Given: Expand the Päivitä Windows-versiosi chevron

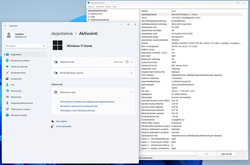Looking at the screenshot, I should click(x=131, y=73).
